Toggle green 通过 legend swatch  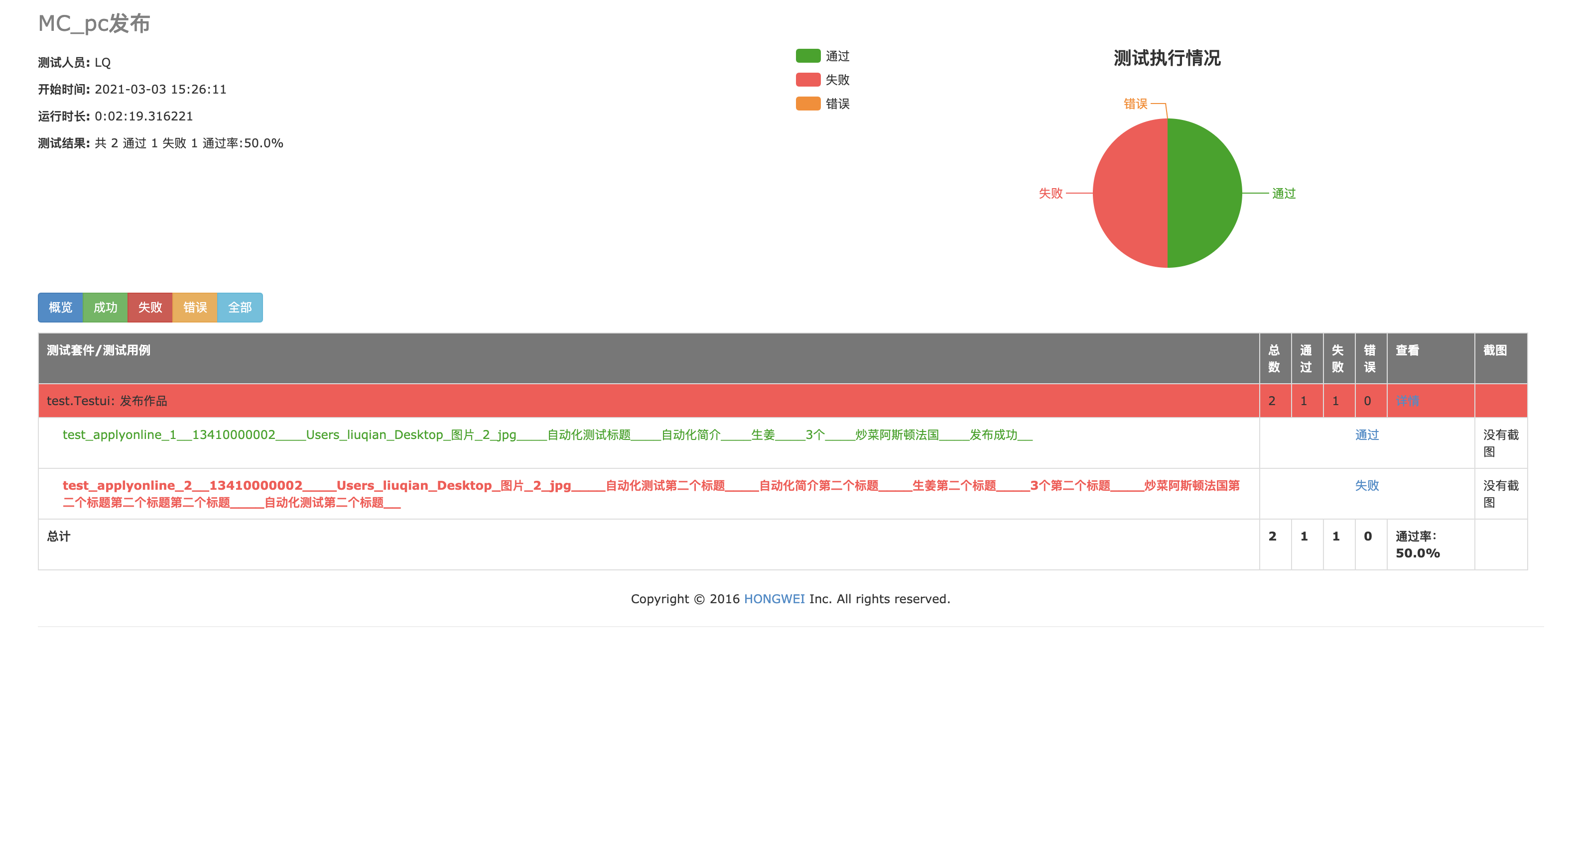pyautogui.click(x=808, y=56)
